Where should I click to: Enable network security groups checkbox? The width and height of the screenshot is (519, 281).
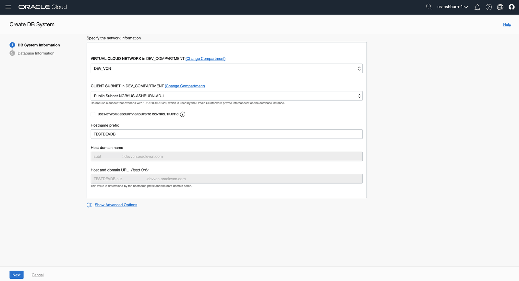point(93,114)
